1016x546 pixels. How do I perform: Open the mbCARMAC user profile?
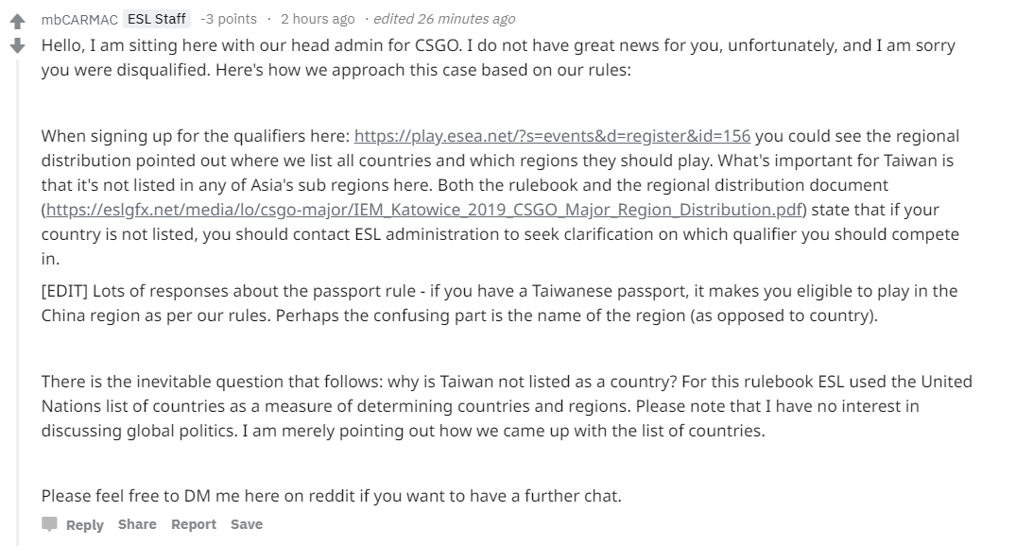[x=78, y=19]
